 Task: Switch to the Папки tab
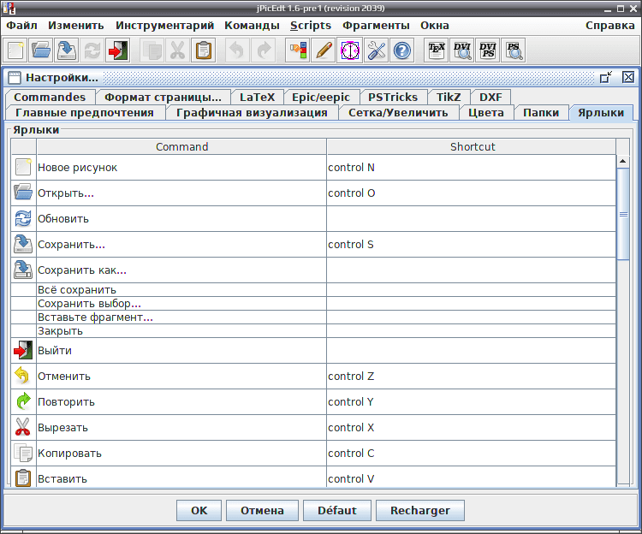point(541,112)
